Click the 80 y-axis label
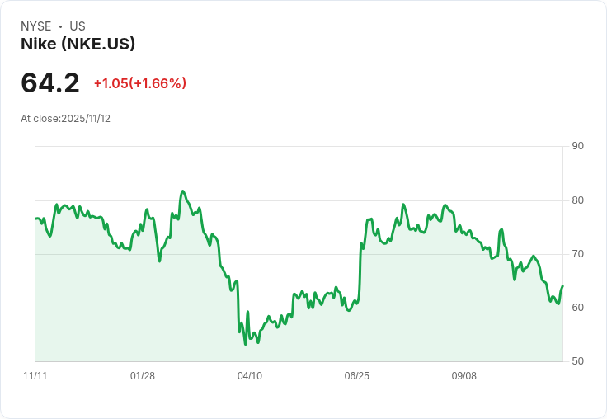607x419 pixels. (578, 200)
